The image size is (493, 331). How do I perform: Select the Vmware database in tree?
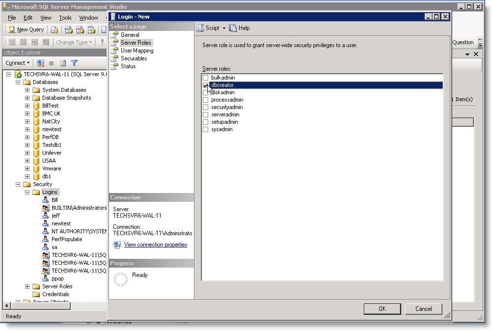coord(52,168)
